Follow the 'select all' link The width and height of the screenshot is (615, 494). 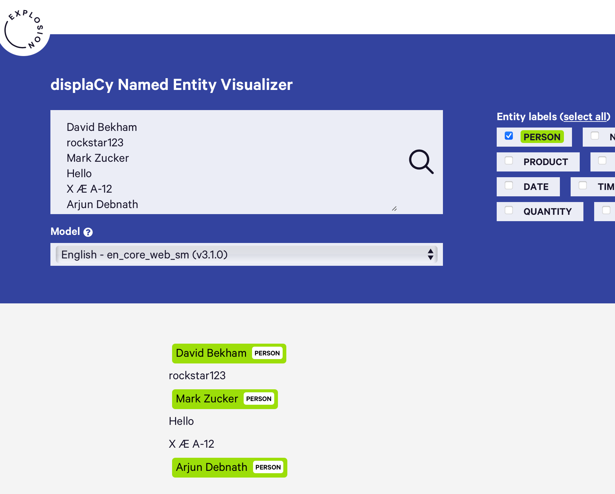coord(585,116)
